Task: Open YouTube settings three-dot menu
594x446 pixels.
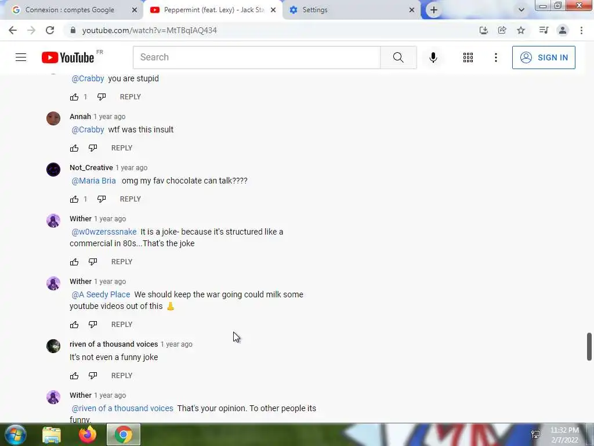Action: pyautogui.click(x=495, y=57)
